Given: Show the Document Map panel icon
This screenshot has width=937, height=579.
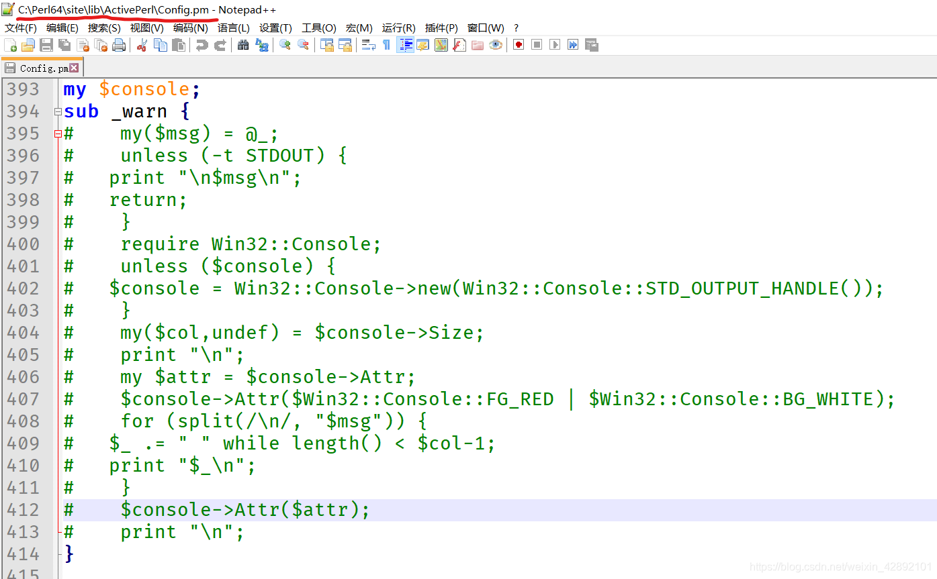Looking at the screenshot, I should [x=441, y=45].
